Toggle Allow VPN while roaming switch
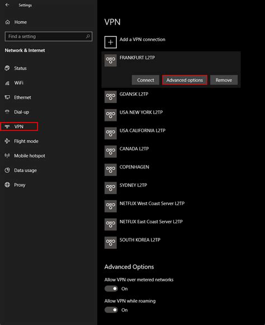 click(111, 310)
